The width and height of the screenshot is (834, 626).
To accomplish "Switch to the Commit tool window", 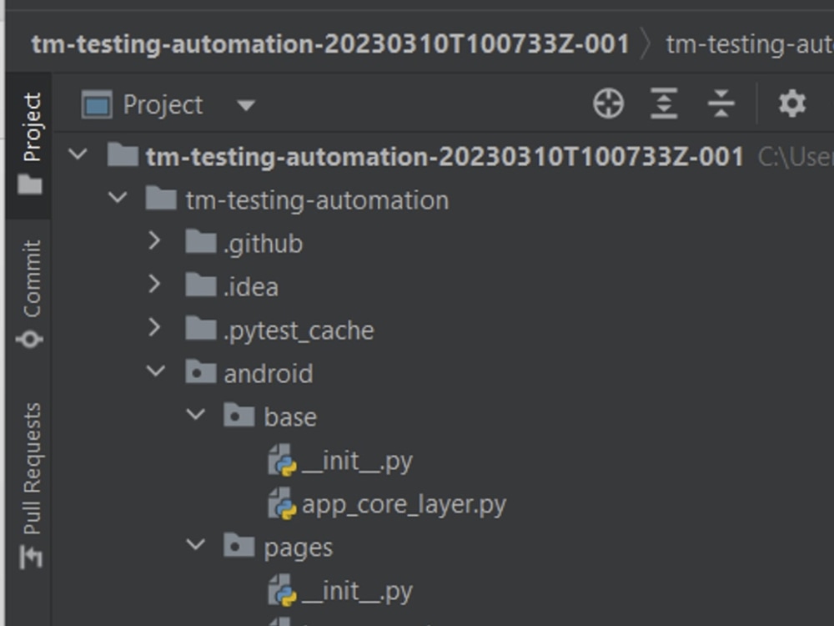I will (30, 275).
